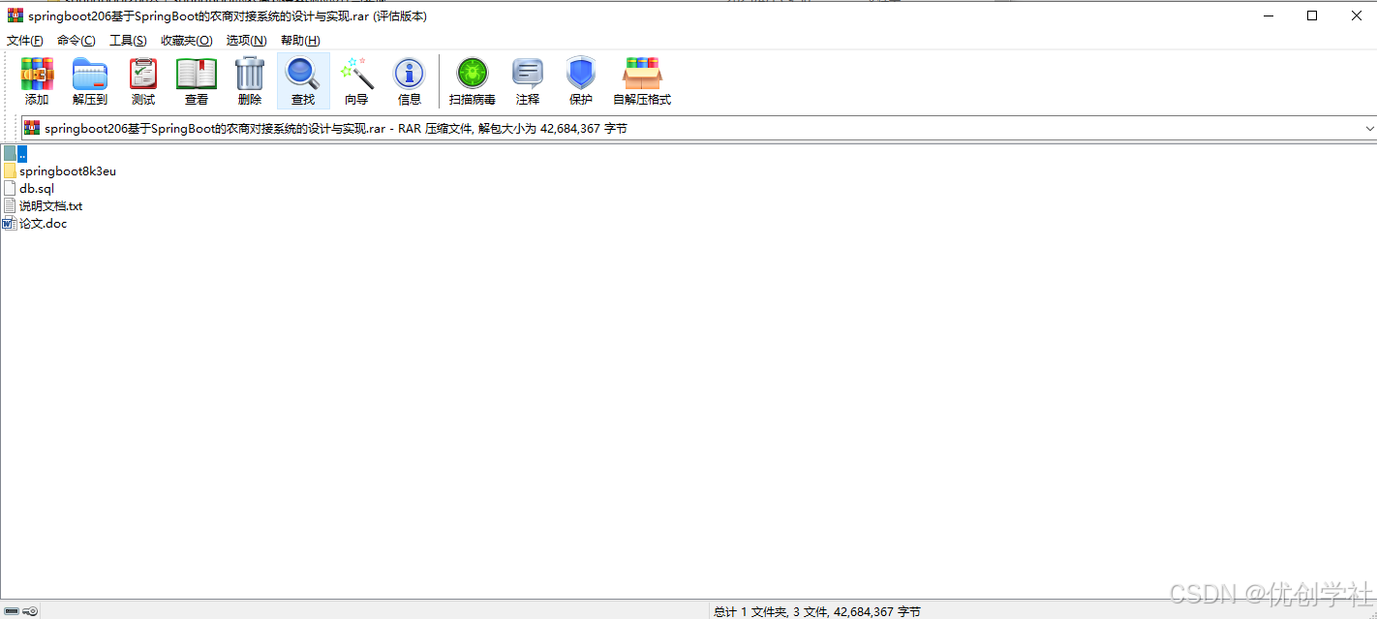Click the Test (测试) archive icon

(143, 75)
